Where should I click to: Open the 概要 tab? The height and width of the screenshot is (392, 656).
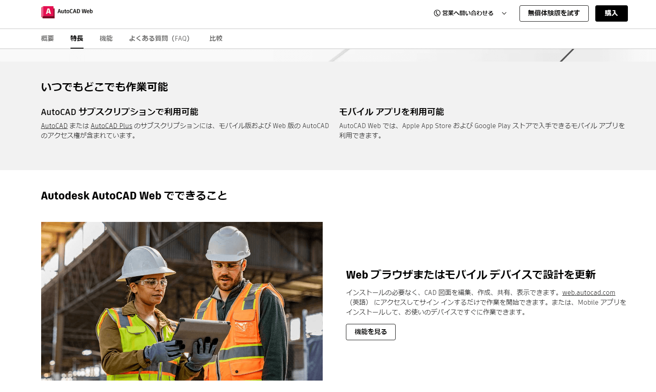tap(48, 38)
